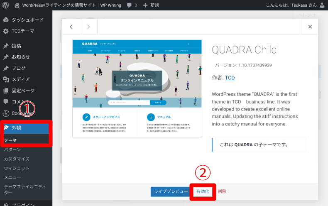Open the user avatar icon beside Tsukasa
Viewport: 328px width, 206px height.
pyautogui.click(x=322, y=5)
